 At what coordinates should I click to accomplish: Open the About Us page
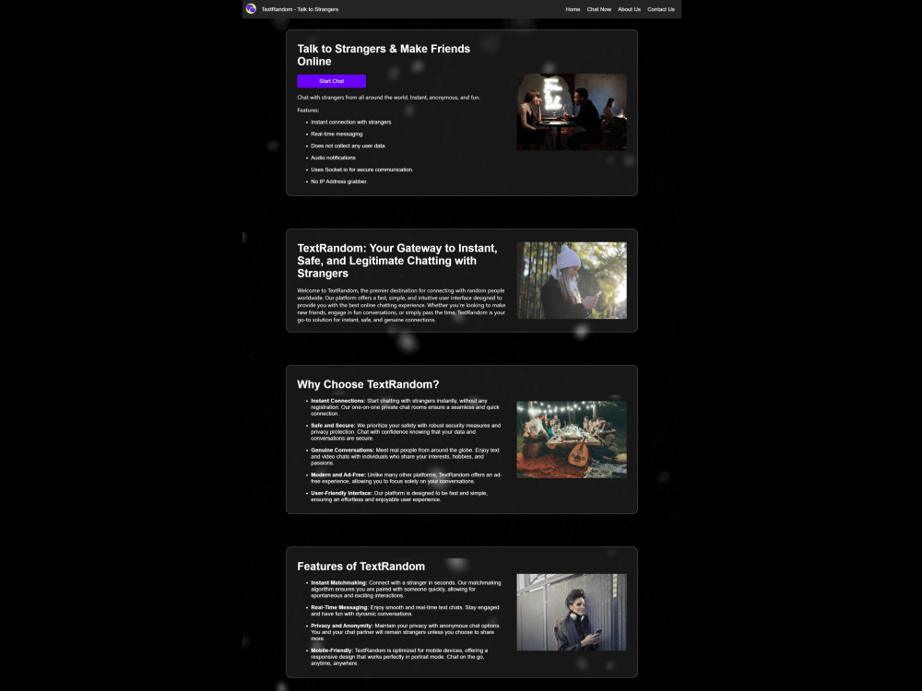tap(629, 9)
